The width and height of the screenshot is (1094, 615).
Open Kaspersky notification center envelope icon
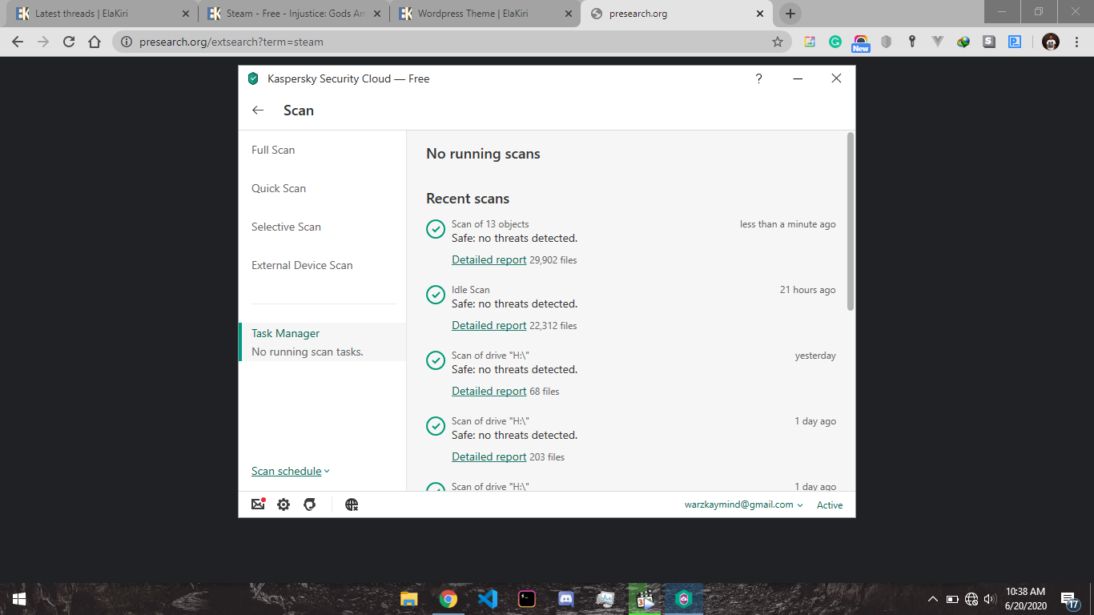pyautogui.click(x=258, y=504)
